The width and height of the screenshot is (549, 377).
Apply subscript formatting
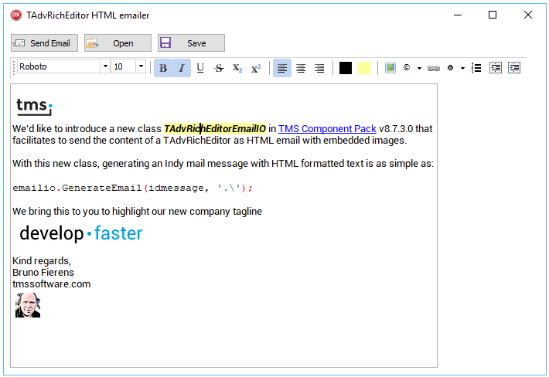coord(237,68)
